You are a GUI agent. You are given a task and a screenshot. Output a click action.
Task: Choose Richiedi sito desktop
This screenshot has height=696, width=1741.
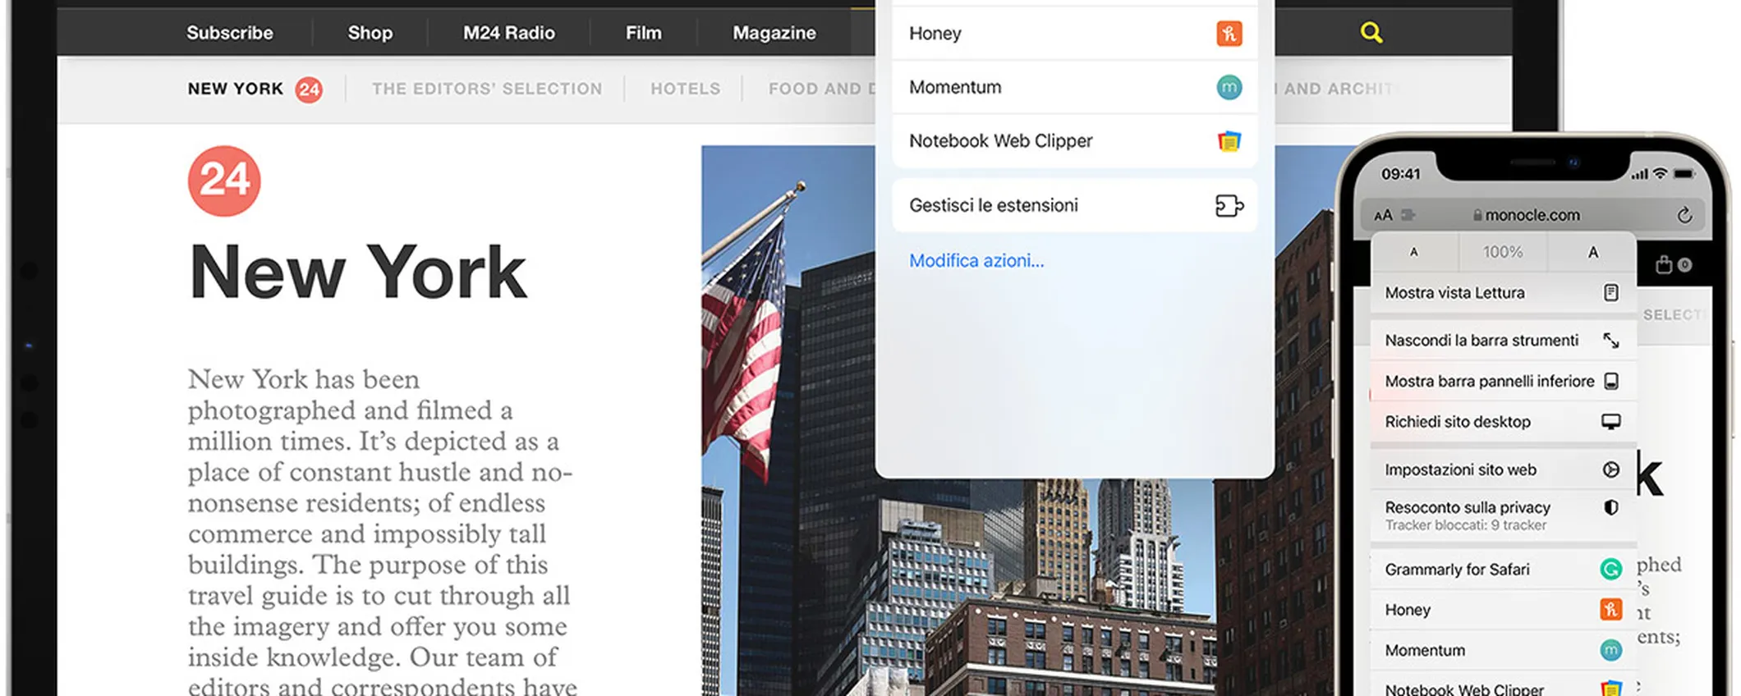[1504, 422]
